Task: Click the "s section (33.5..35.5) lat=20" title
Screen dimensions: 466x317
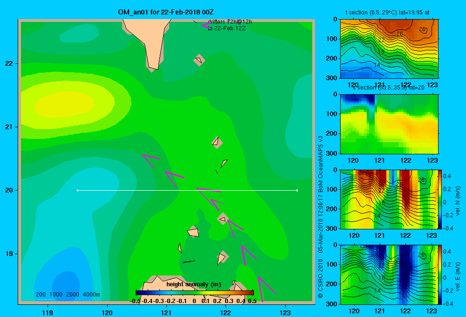Action: point(389,88)
